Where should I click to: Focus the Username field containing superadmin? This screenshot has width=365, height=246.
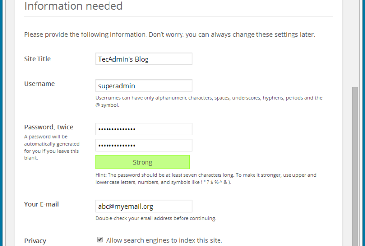point(144,86)
